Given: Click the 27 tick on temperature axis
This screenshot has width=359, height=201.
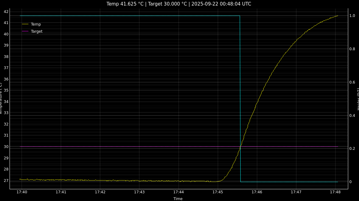Looking at the screenshot, I should (x=6, y=181).
